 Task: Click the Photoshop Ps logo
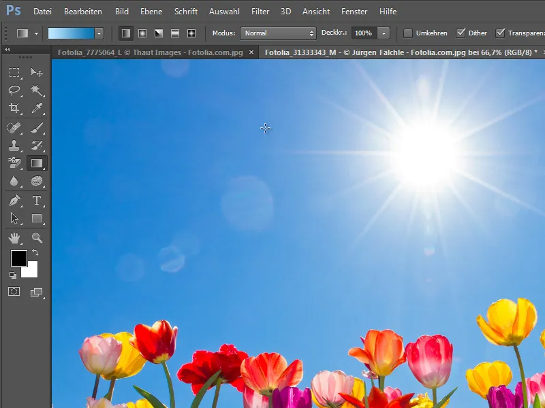coord(14,10)
